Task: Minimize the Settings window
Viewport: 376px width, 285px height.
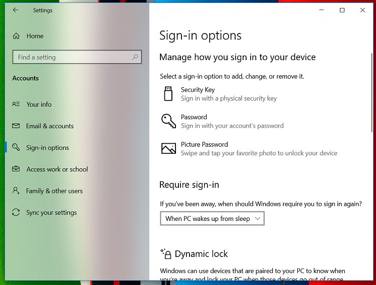Action: (x=321, y=10)
